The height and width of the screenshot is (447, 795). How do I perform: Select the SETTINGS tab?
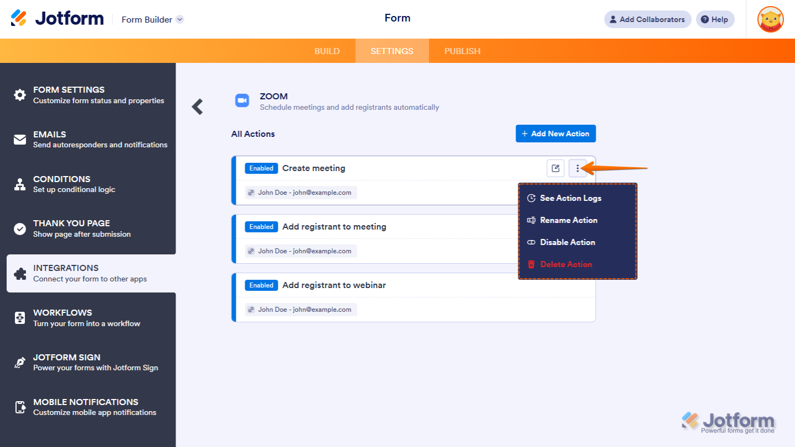[x=392, y=51]
